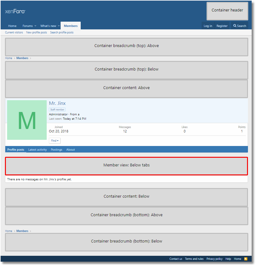Screen dimensions: 256x266
Task: Switch to the Latest activity tab
Action: click(37, 150)
